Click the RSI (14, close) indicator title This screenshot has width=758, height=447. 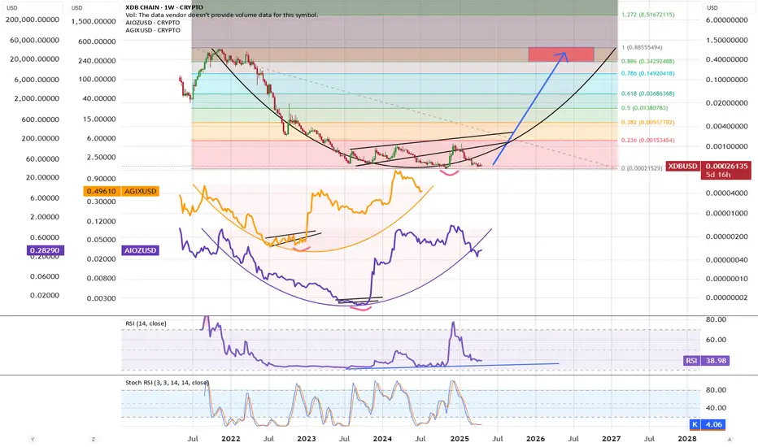click(146, 323)
